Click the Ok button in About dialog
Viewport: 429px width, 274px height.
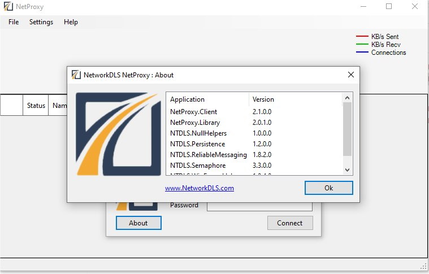pos(328,188)
